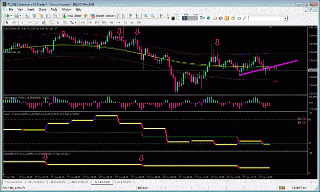The width and height of the screenshot is (320, 192).
Task: Switch to M15 timeframe
Action: (x=97, y=22)
